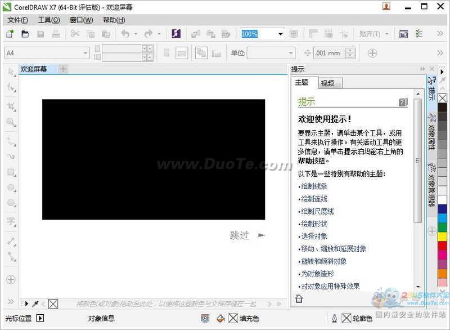
Task: Expand 光标位置 status flyout arrow
Action: (x=40, y=318)
